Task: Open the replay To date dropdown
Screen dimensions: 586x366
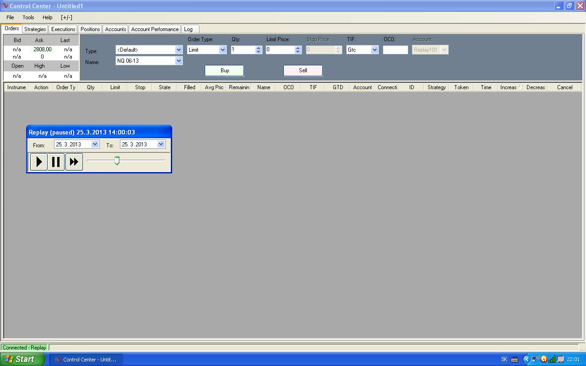Action: point(161,144)
